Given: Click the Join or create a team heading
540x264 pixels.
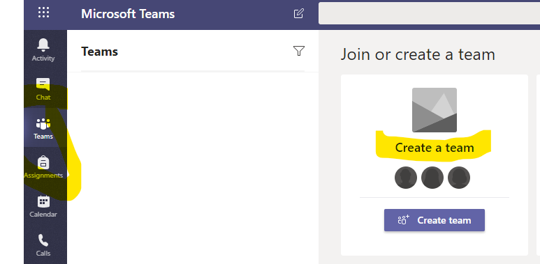Looking at the screenshot, I should [418, 54].
